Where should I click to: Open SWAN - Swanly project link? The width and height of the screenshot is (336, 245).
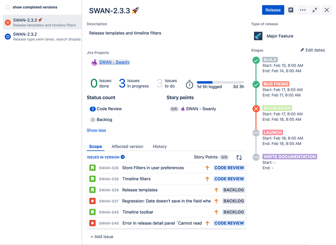coord(114,62)
